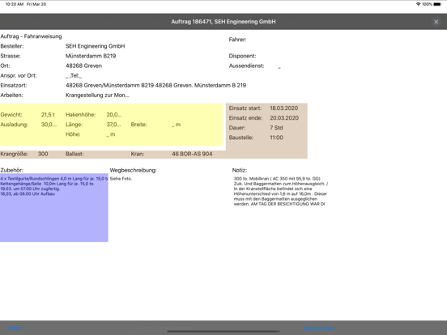Tap the Höhe value '_ m'
The height and width of the screenshot is (335, 447).
coord(111,134)
